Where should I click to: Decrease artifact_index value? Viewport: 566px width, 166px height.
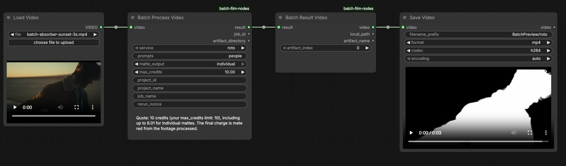284,48
